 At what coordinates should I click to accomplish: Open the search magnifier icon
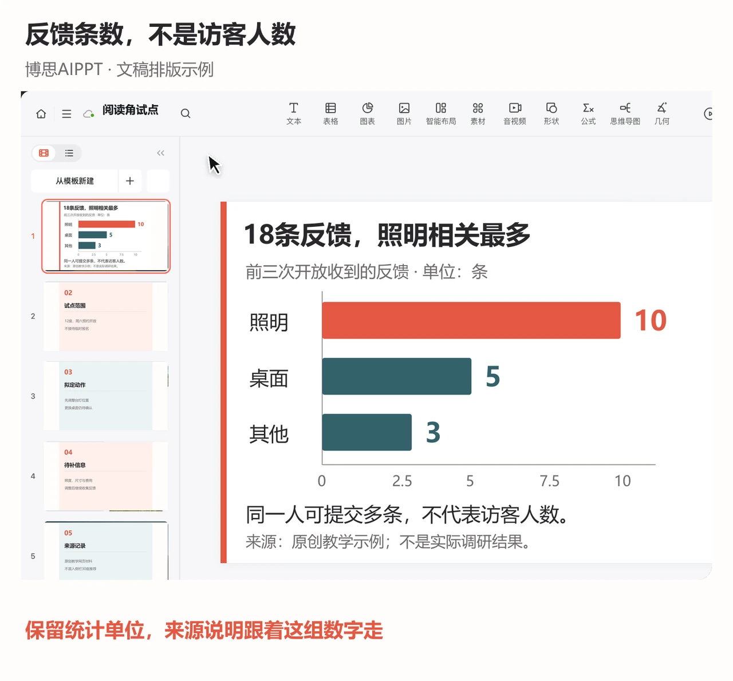point(186,113)
